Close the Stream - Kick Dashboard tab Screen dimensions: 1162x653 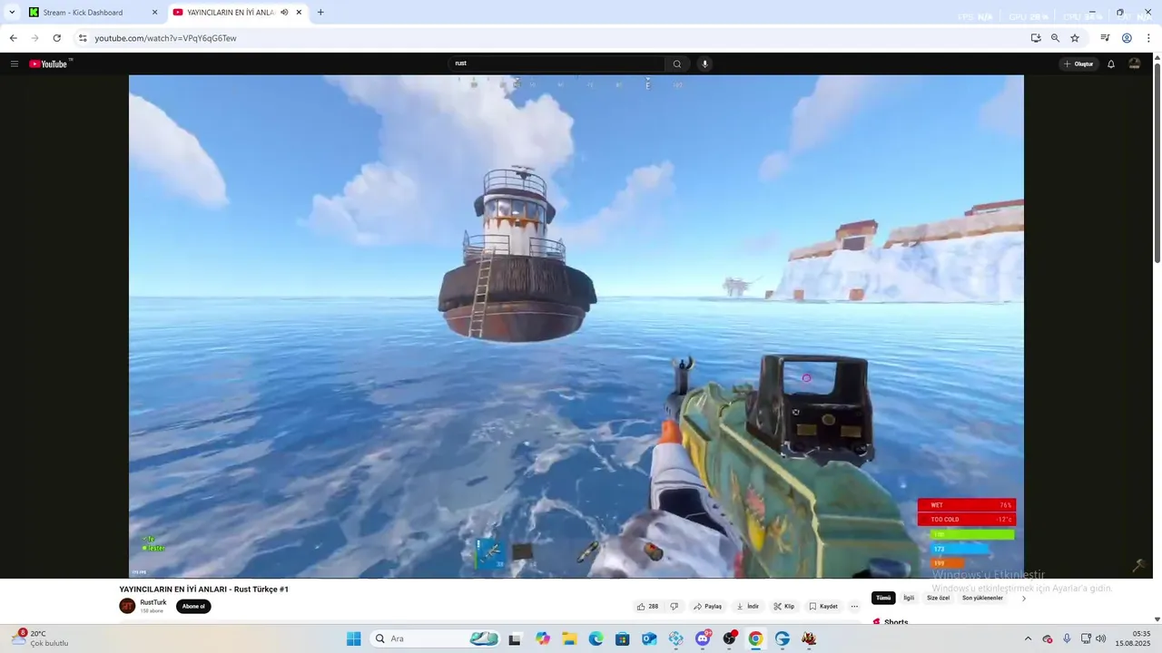[154, 13]
